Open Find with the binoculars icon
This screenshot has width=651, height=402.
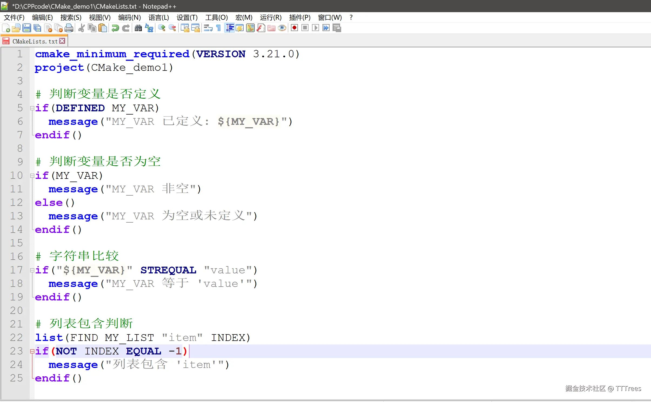click(138, 28)
